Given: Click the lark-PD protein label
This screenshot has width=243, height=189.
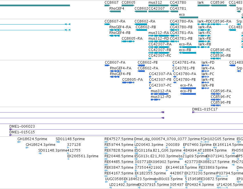Looking at the screenshot, I should 208,63.
